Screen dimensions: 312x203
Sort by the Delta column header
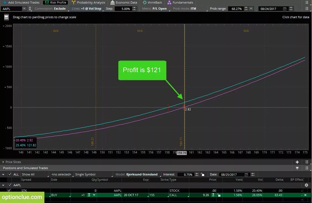click(279, 180)
